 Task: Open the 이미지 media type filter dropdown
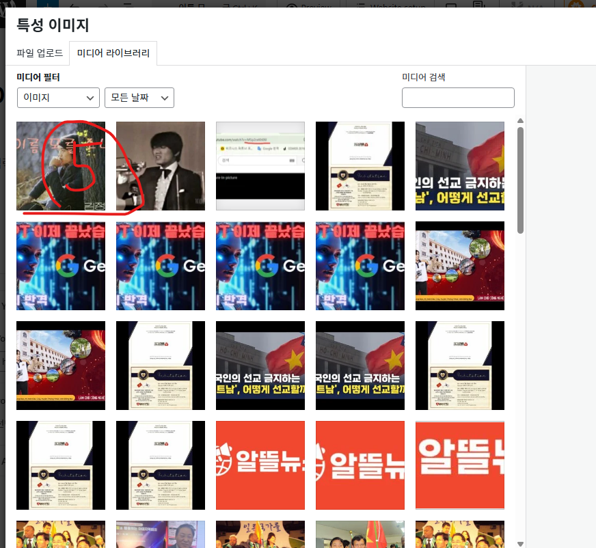[58, 98]
